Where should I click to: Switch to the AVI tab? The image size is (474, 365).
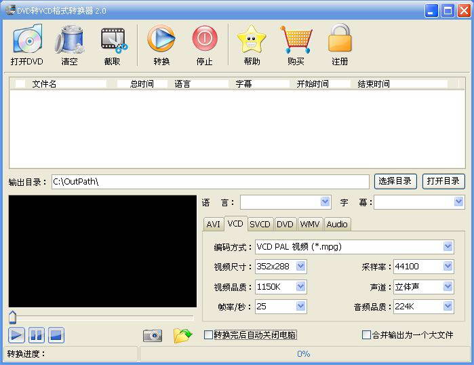pos(214,224)
